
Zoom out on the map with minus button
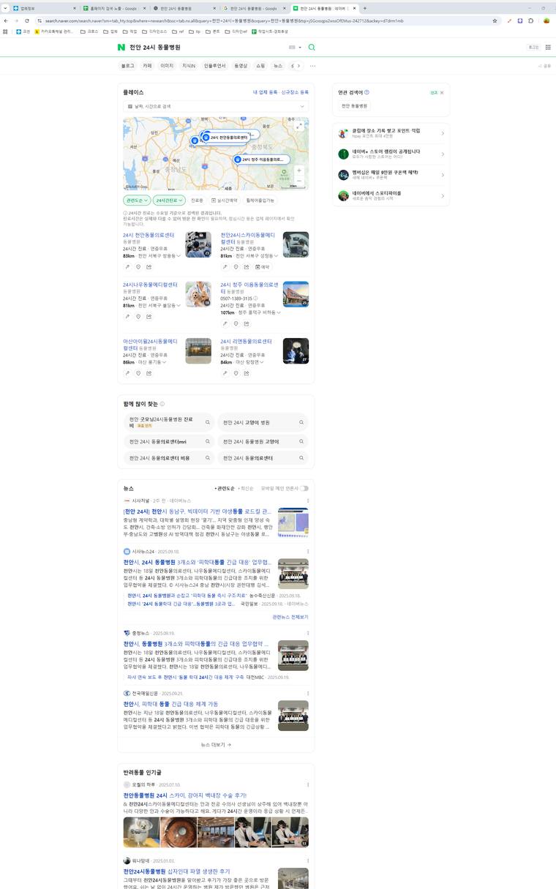299,181
